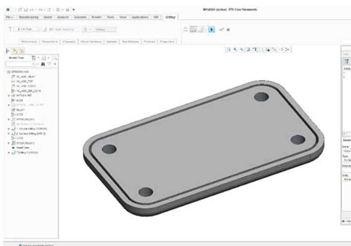The image size is (351, 246).
Task: Switch to the Manufacturing ribbon tab
Action: pos(29,17)
